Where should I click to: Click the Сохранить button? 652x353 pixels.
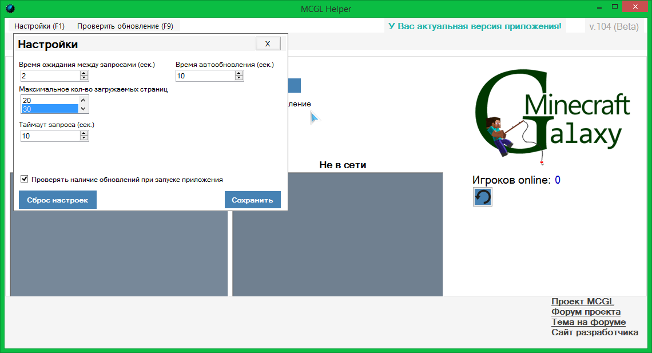click(252, 200)
